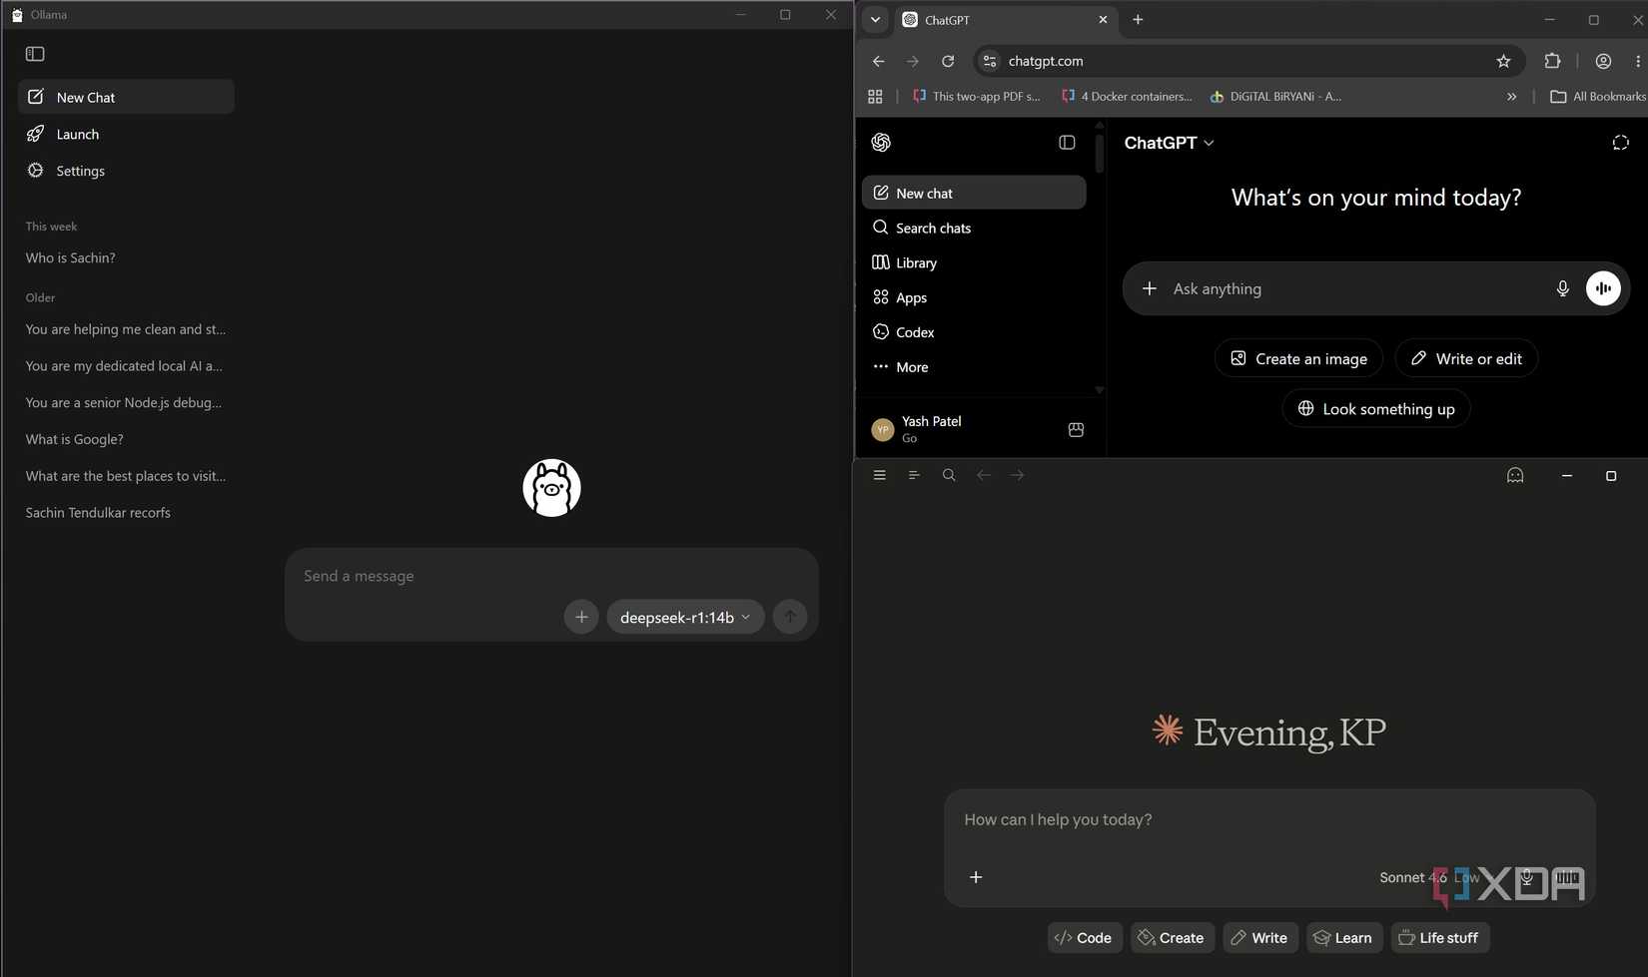Focus the Ollama 'Send a message' field

tap(551, 576)
